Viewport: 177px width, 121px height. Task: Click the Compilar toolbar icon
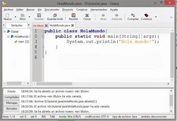coord(133,15)
